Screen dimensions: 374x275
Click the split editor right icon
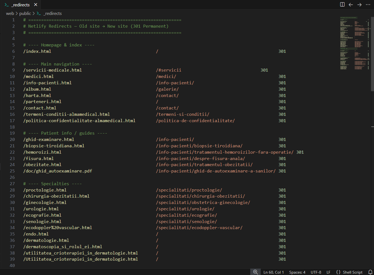tap(342, 4)
